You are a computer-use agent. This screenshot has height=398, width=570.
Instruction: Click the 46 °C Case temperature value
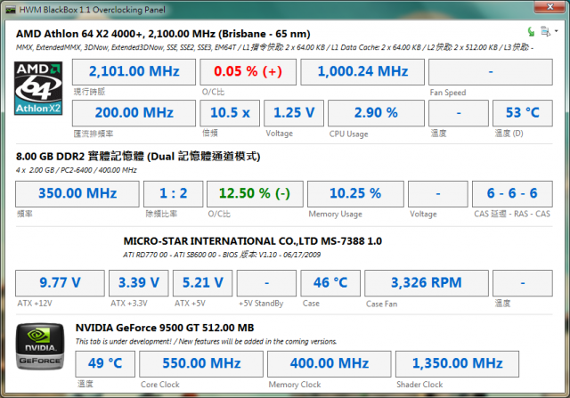[330, 283]
